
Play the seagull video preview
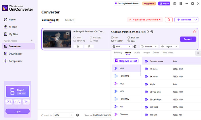pyautogui.click(x=57, y=39)
